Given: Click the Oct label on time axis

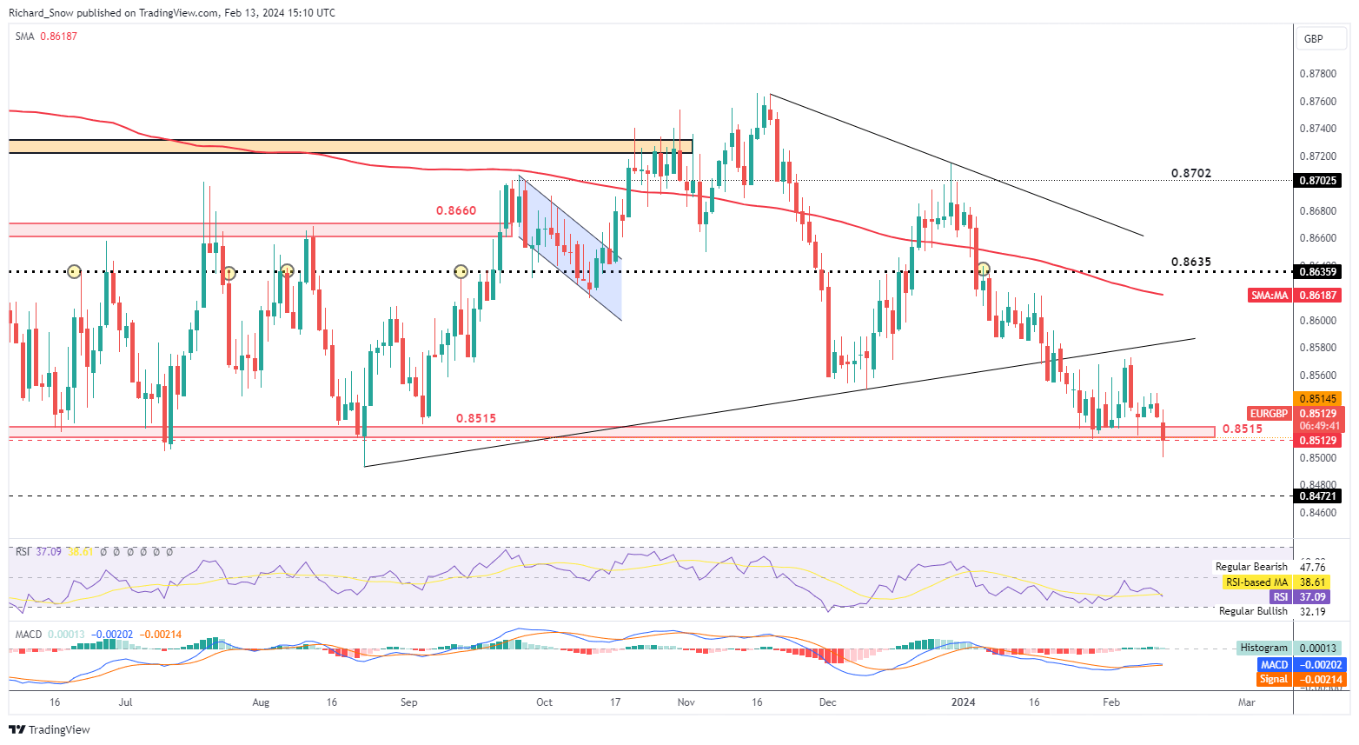Looking at the screenshot, I should (544, 702).
